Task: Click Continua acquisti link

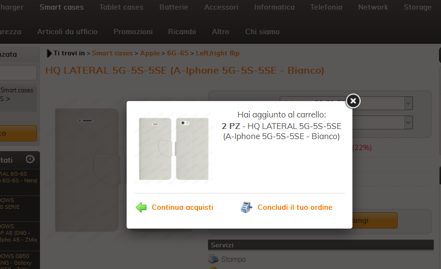Action: (182, 207)
